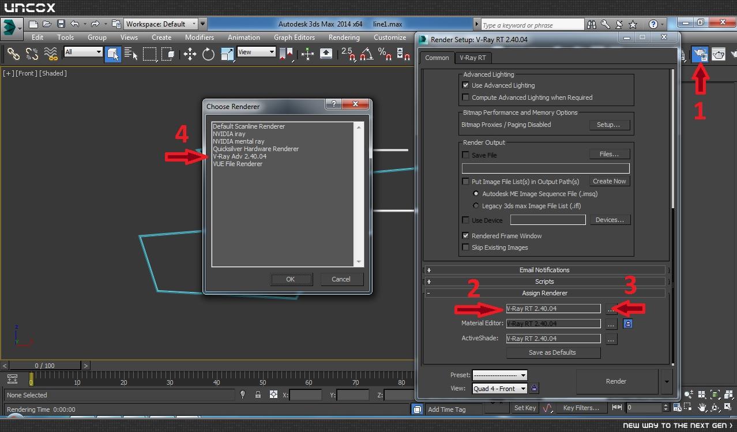737x432 pixels.
Task: Choose Rectangular Selection Region tool
Action: point(150,54)
